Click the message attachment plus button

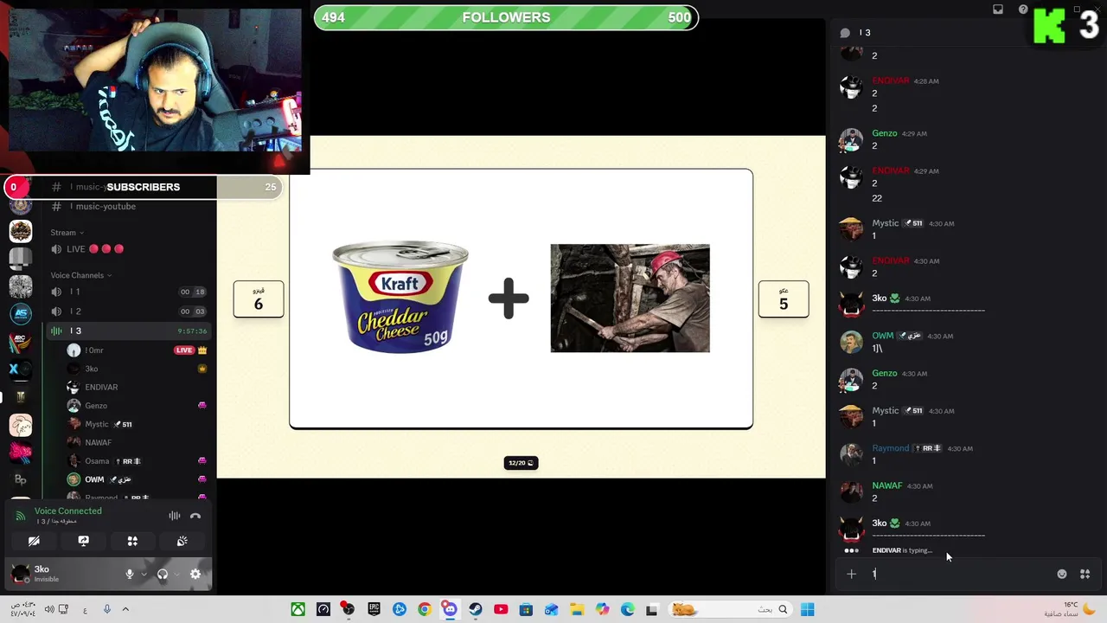tap(851, 574)
